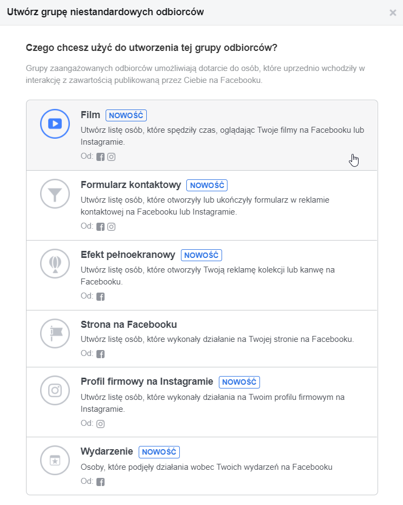Click the balloon icon for Efekt pełnoekranowy
Image resolution: width=403 pixels, height=505 pixels.
pyautogui.click(x=55, y=263)
